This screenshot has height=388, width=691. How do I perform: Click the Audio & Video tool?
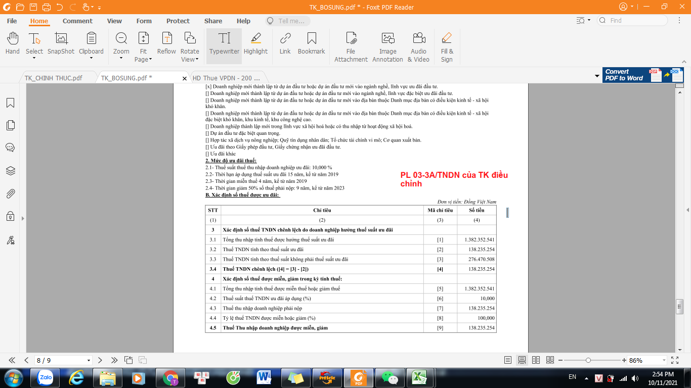click(x=418, y=47)
